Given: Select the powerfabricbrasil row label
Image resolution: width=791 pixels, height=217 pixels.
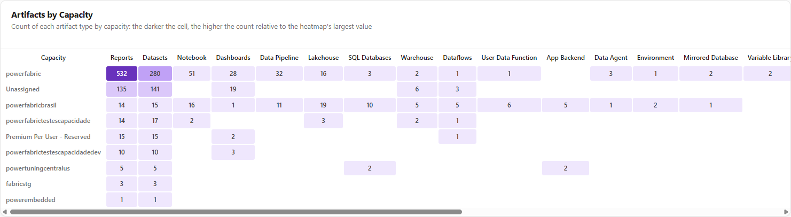Looking at the screenshot, I should click(30, 105).
